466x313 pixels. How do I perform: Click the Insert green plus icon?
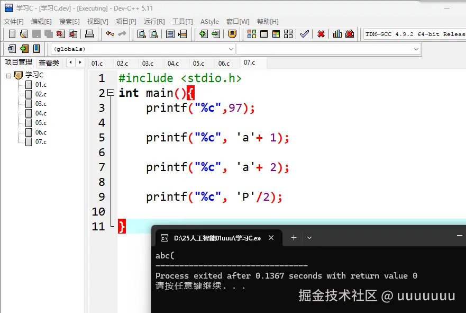(x=24, y=49)
